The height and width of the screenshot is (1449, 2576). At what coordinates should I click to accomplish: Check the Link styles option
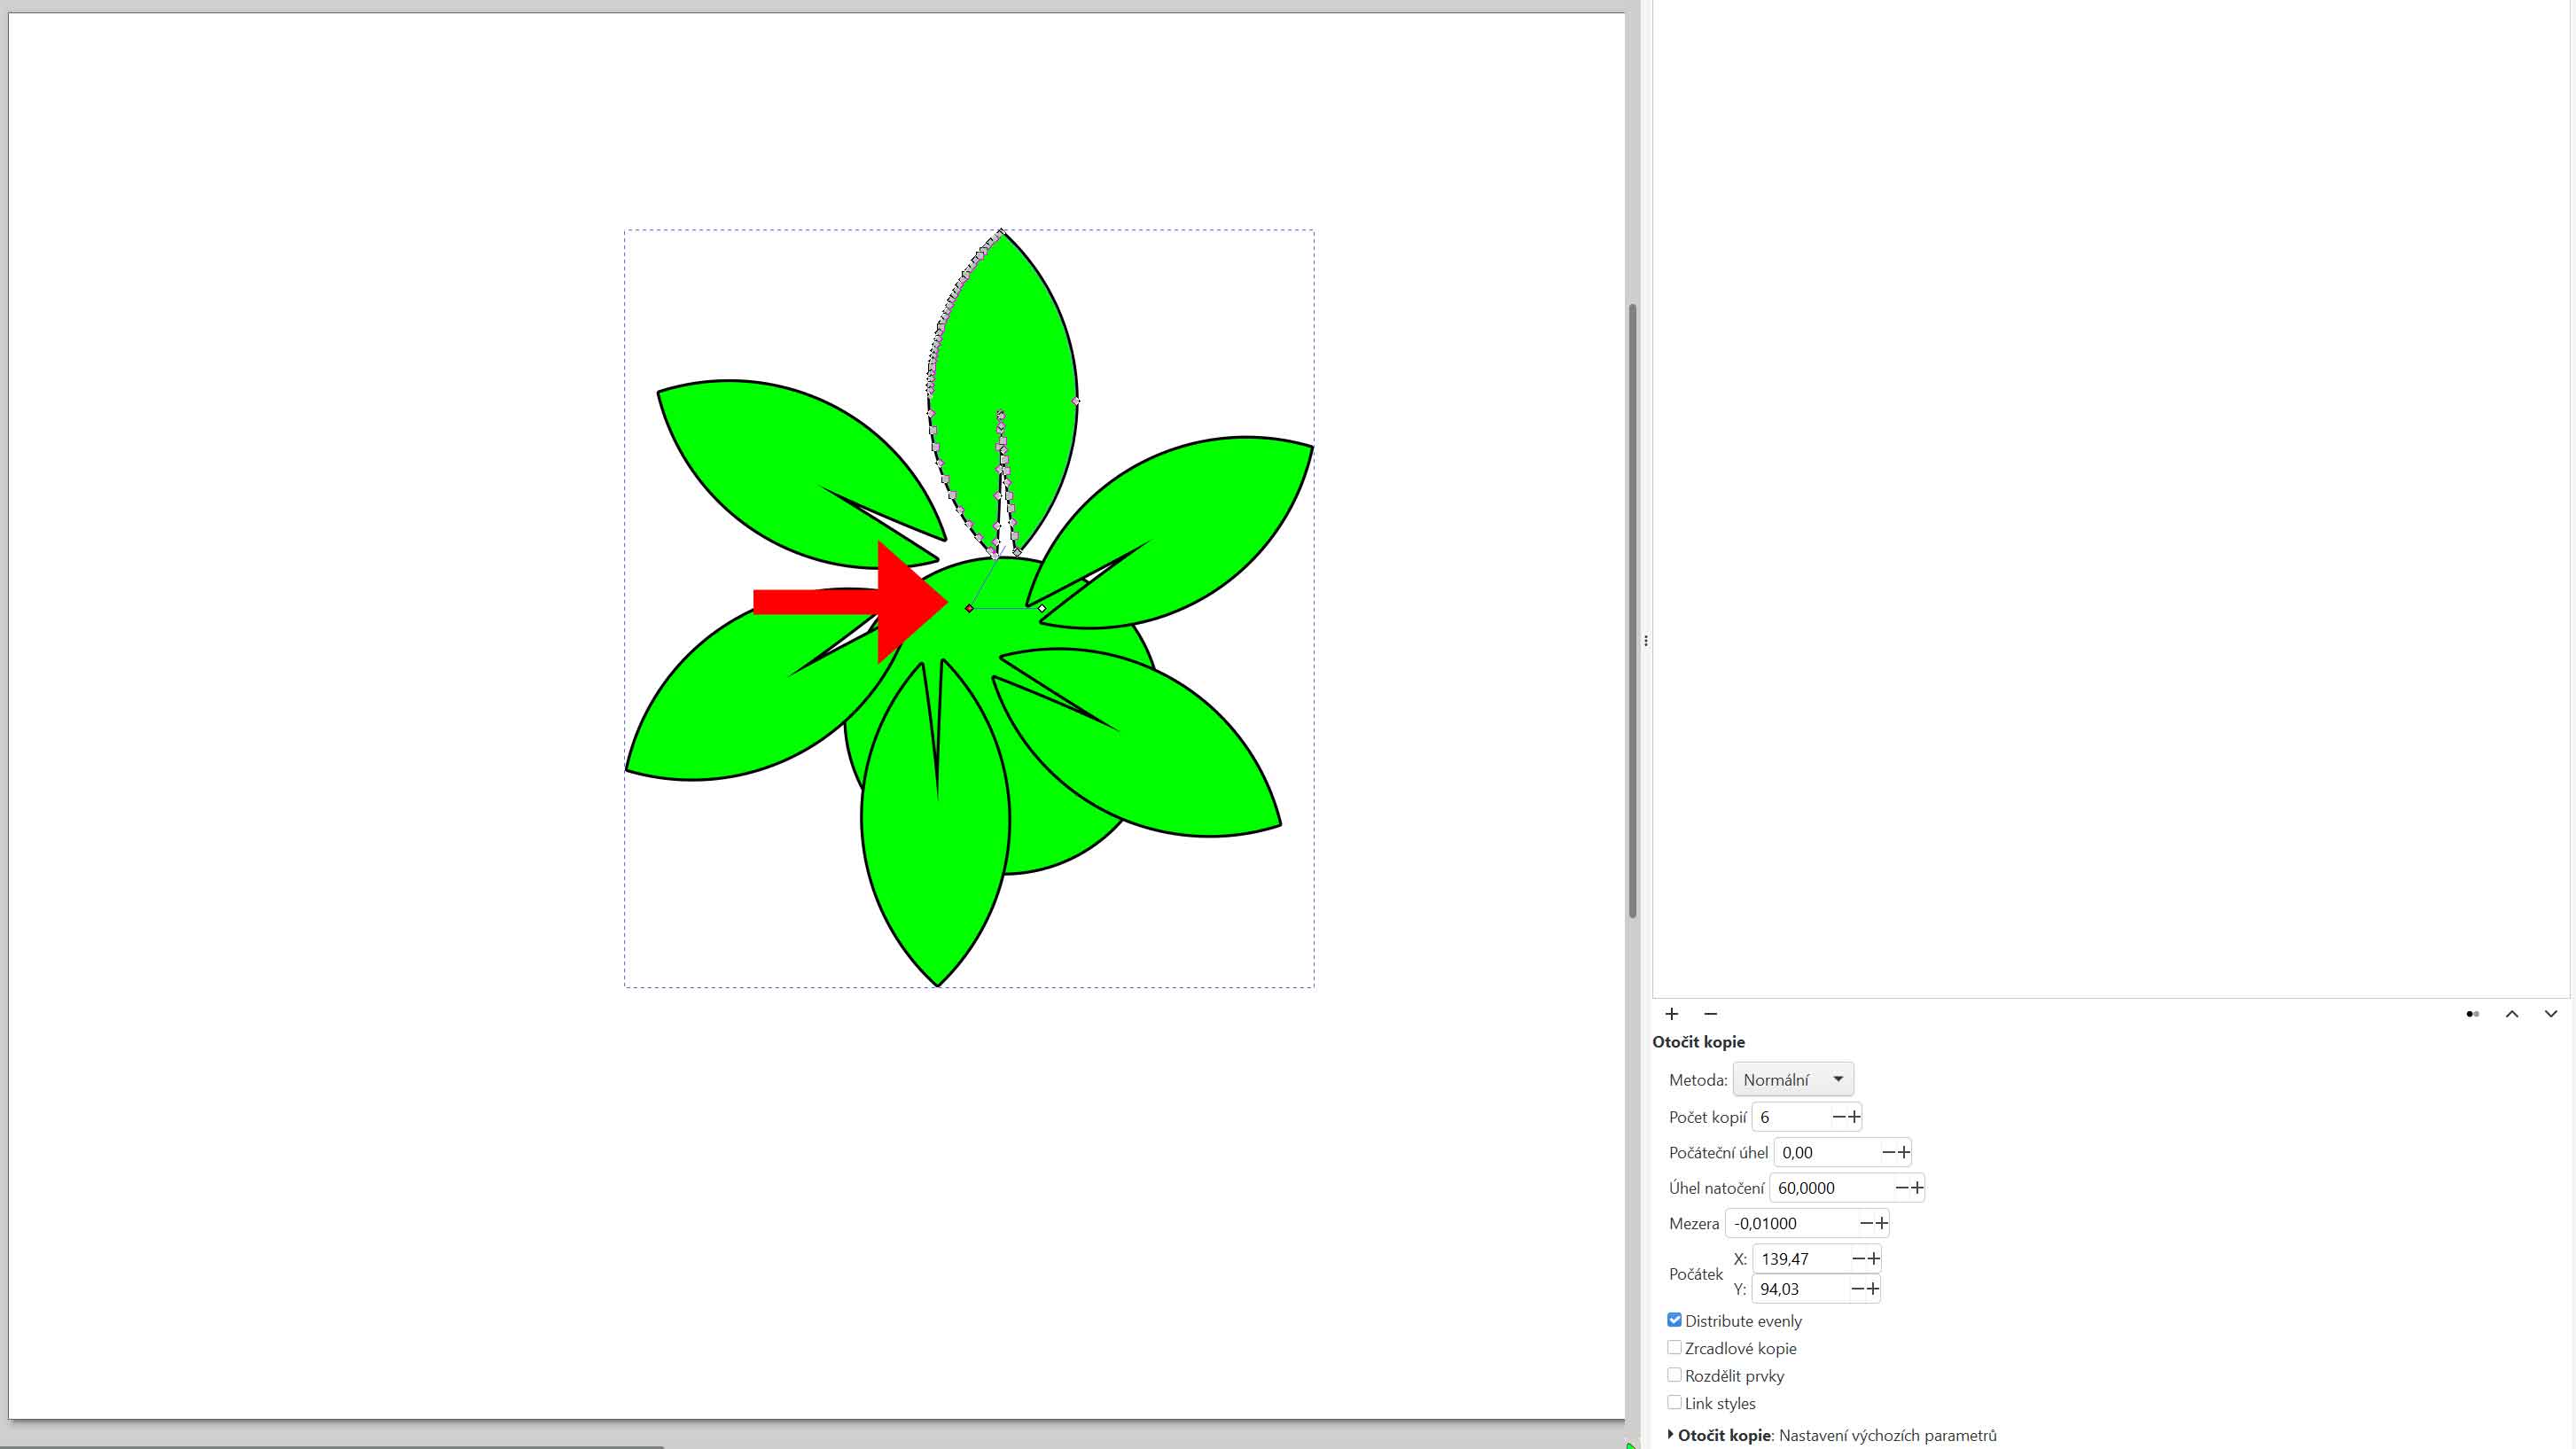[x=1675, y=1403]
